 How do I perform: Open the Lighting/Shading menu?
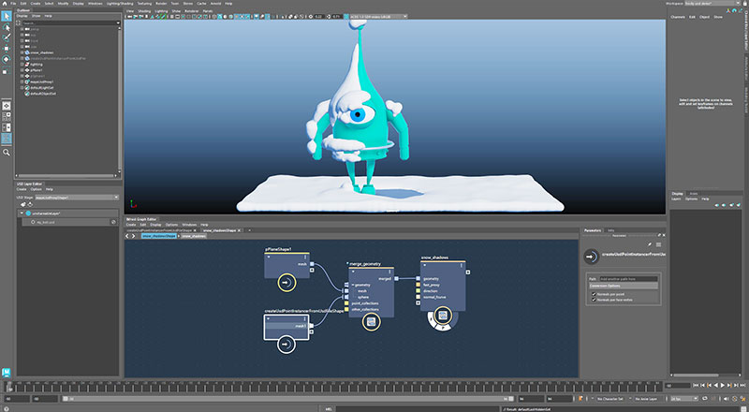120,4
